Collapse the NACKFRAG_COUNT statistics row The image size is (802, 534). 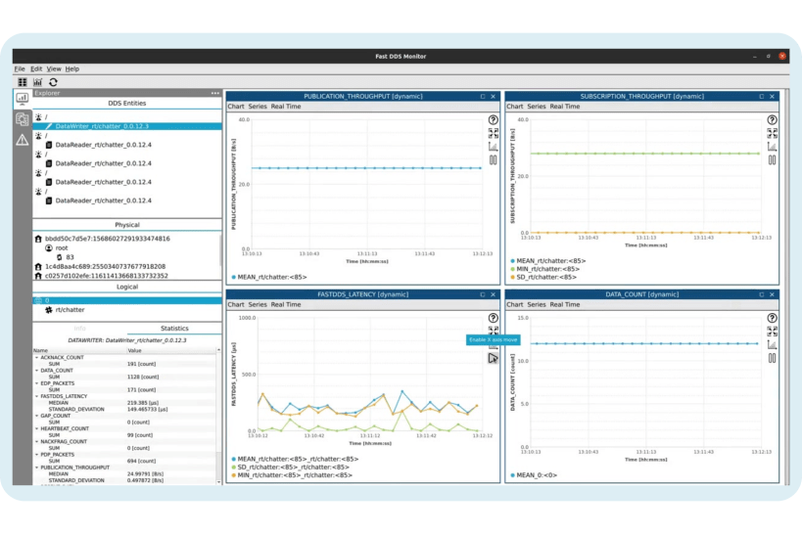tap(37, 441)
